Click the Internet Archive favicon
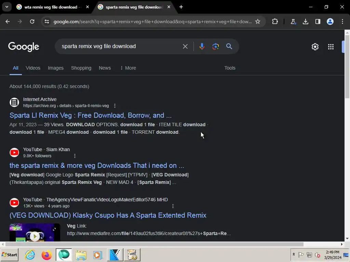Viewport: 350px width, 262px height. point(14,102)
